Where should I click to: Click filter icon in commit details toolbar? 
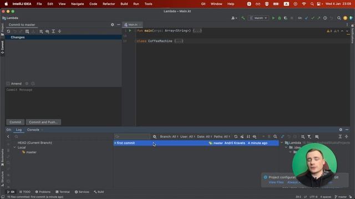tap(309, 137)
